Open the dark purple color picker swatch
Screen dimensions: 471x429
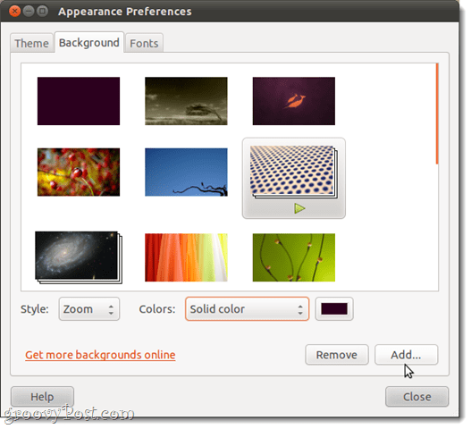[x=334, y=309]
